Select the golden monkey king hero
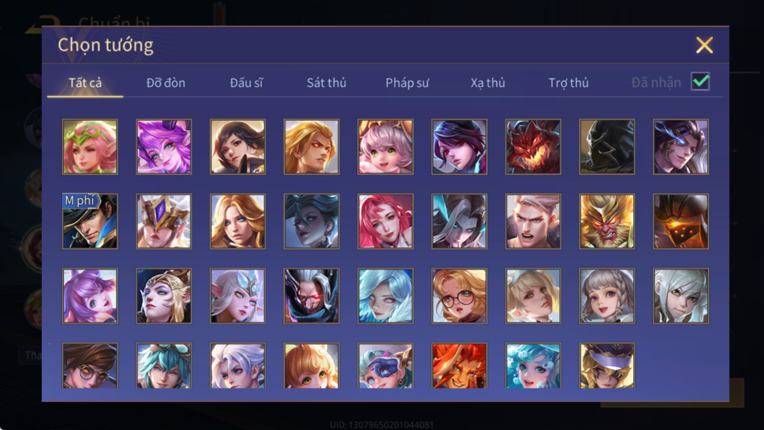 click(607, 222)
